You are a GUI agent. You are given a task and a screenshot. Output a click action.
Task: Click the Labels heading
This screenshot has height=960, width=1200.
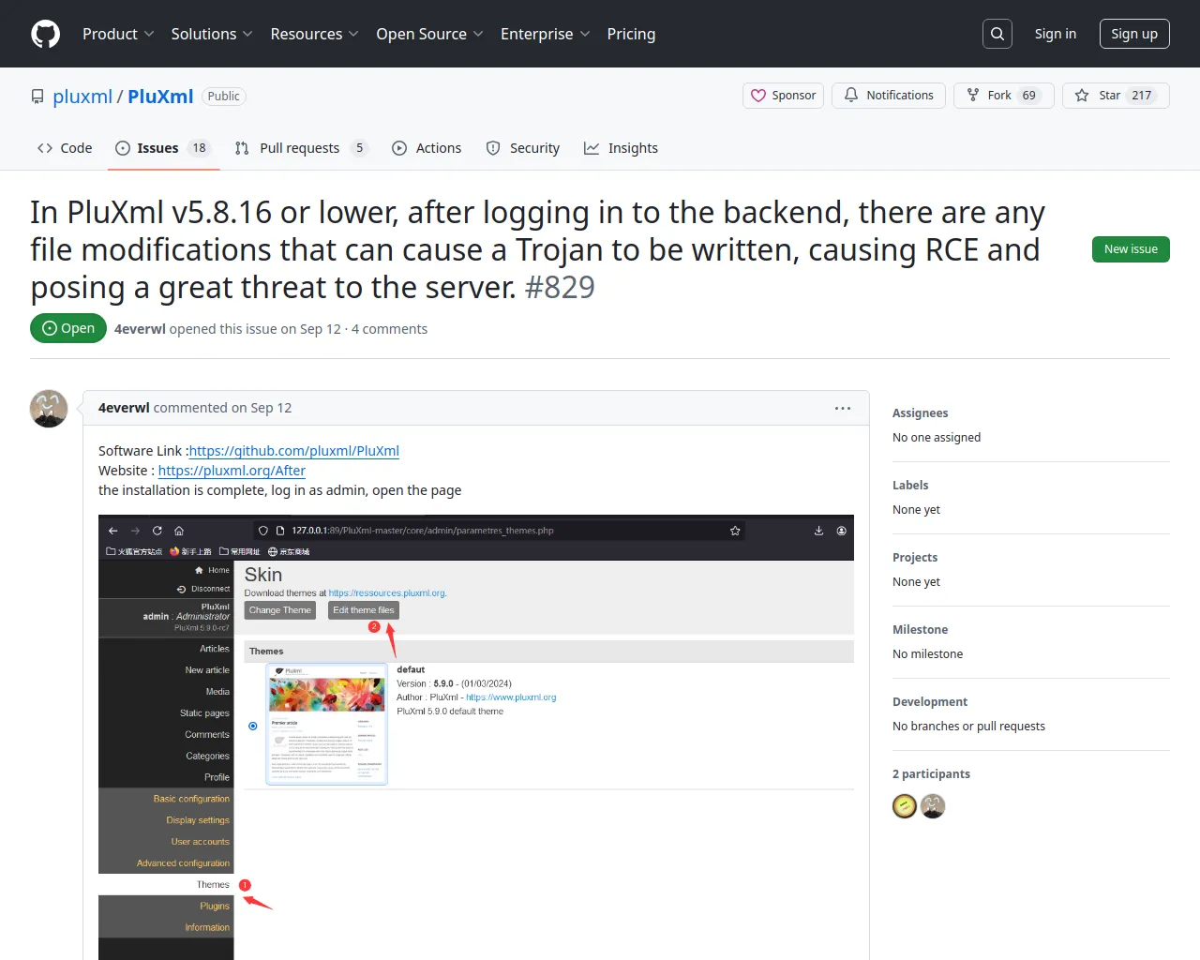[x=910, y=486]
